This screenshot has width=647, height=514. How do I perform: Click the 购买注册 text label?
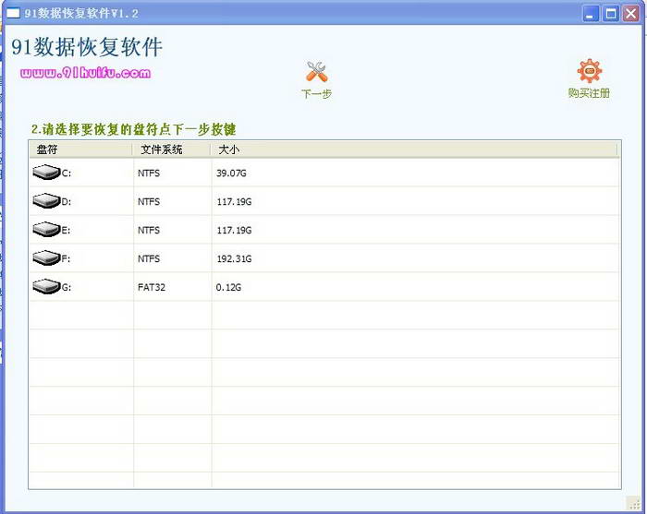click(x=589, y=93)
